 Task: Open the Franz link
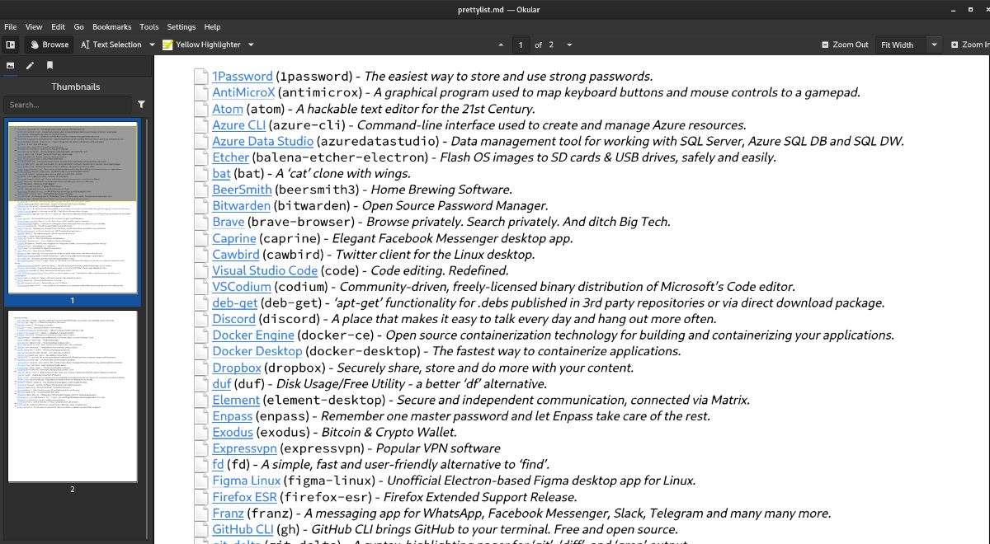click(x=228, y=513)
